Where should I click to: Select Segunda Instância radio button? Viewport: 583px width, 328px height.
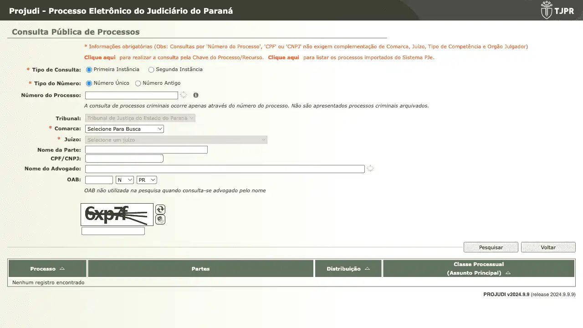(151, 70)
